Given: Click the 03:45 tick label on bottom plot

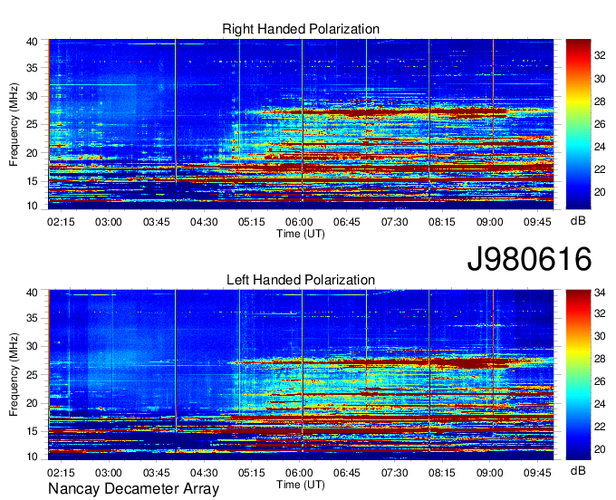Looking at the screenshot, I should click(x=157, y=473).
